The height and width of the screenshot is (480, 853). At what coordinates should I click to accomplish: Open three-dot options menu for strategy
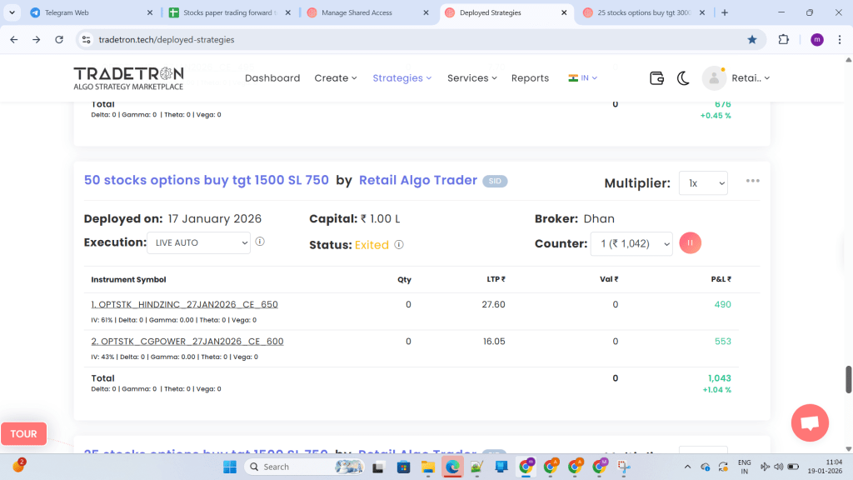[753, 181]
